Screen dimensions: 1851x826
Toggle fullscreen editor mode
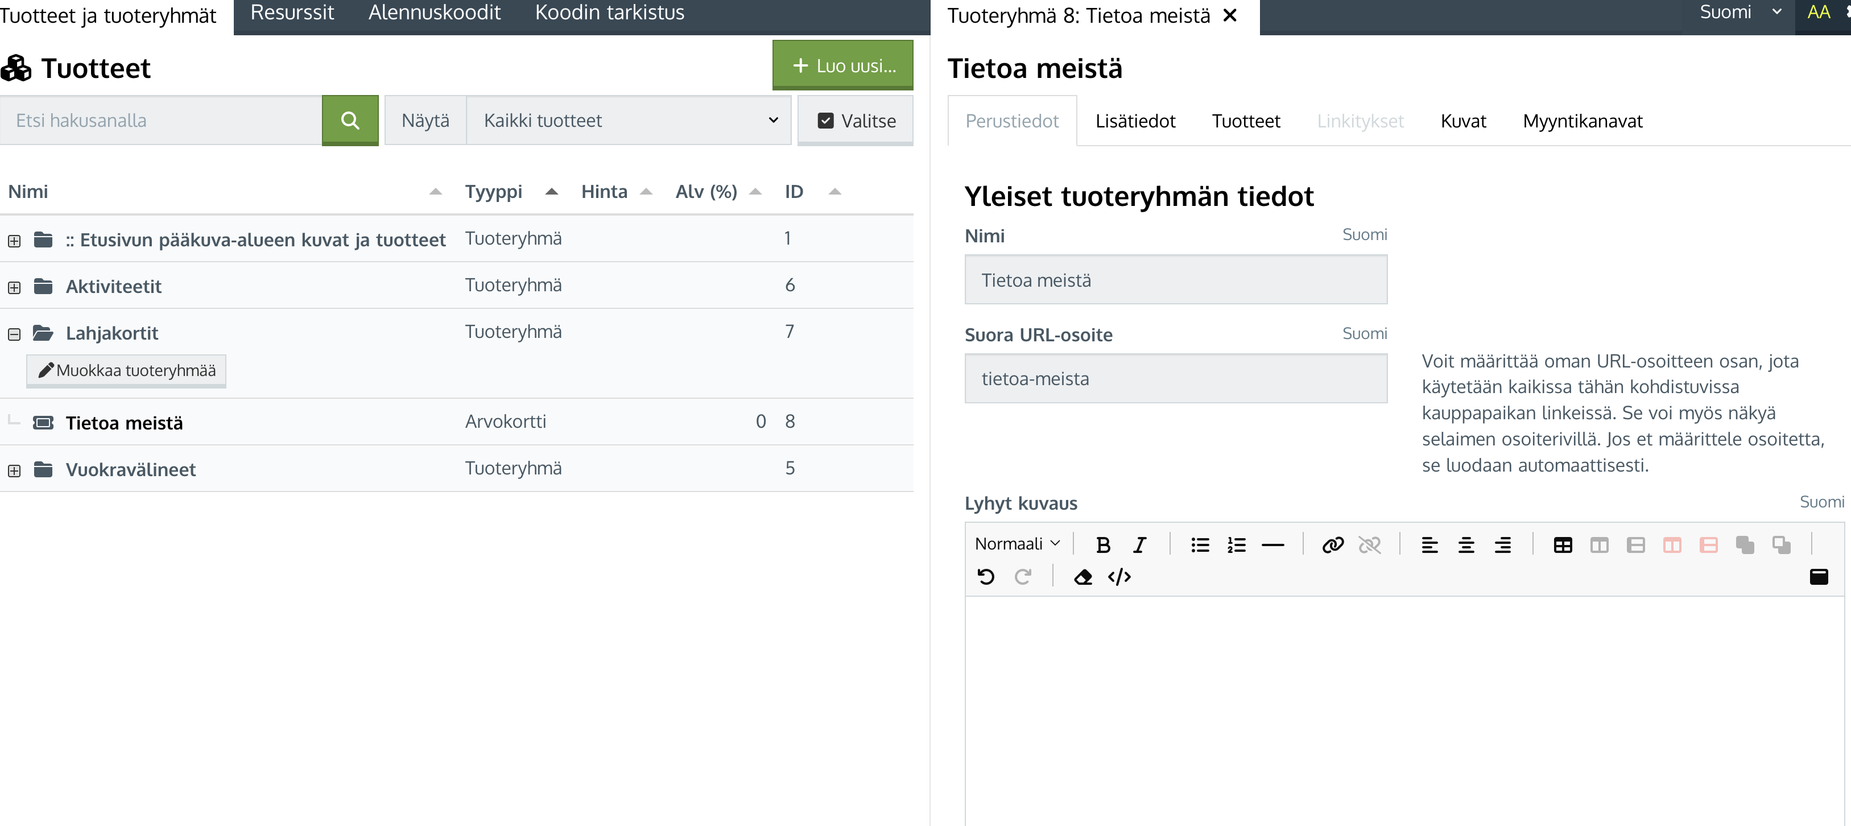click(1819, 576)
